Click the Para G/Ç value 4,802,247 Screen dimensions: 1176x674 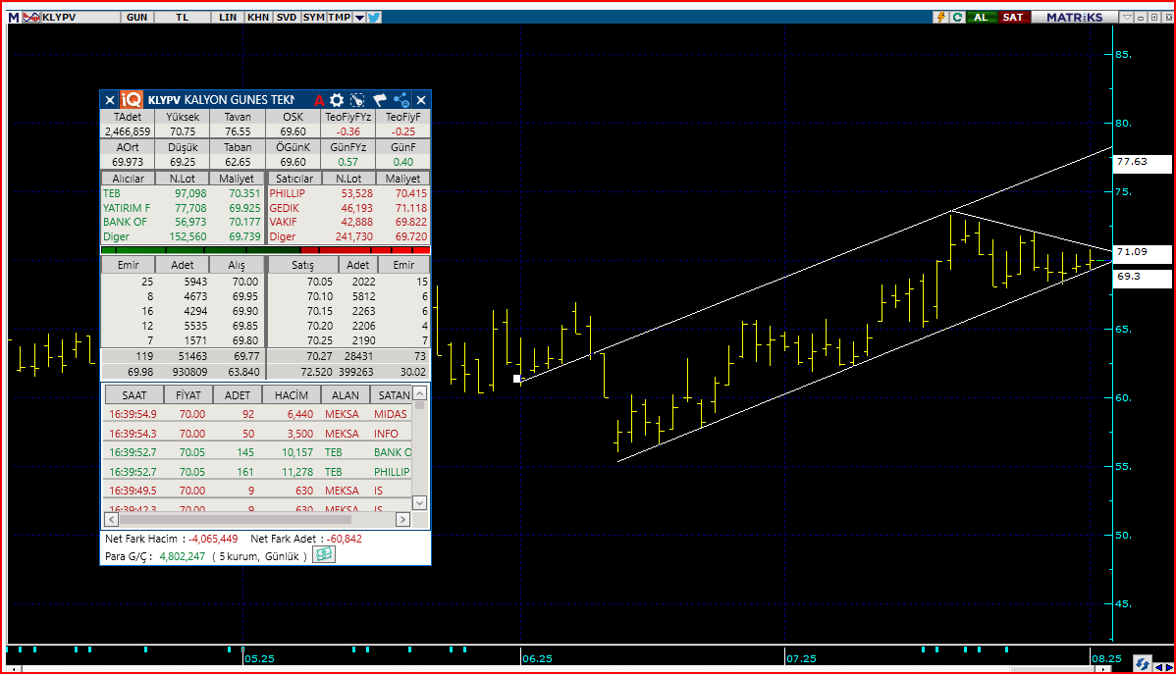tap(183, 556)
